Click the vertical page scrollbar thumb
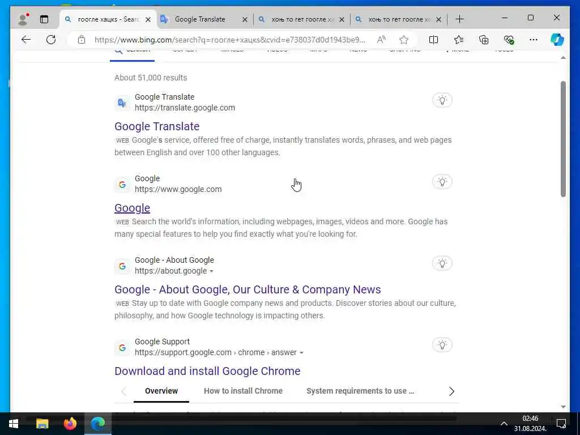The height and width of the screenshot is (435, 580). pyautogui.click(x=563, y=139)
